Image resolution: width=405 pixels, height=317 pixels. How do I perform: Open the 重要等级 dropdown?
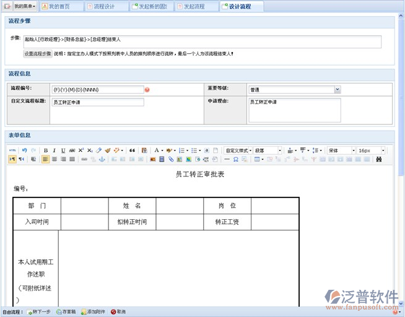[x=337, y=90]
